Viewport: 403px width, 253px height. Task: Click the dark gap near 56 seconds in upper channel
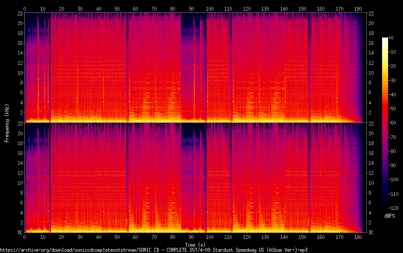click(x=127, y=64)
